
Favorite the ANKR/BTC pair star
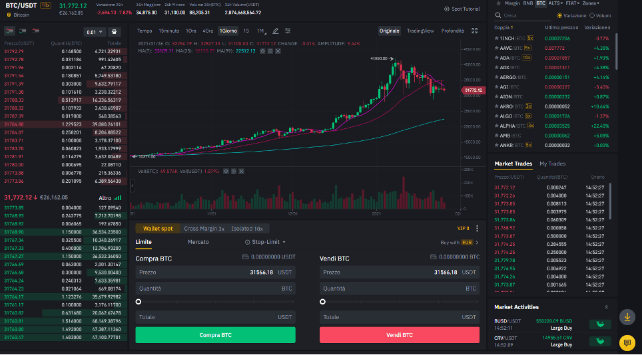point(497,146)
